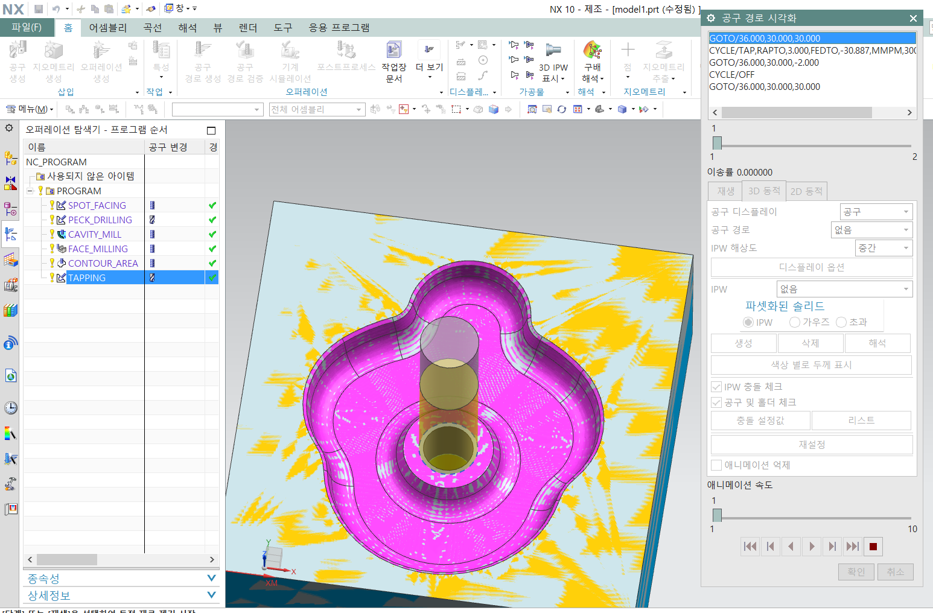Screen dimensions: 933x613
Task: Click the tool path position slider handle
Action: click(717, 143)
